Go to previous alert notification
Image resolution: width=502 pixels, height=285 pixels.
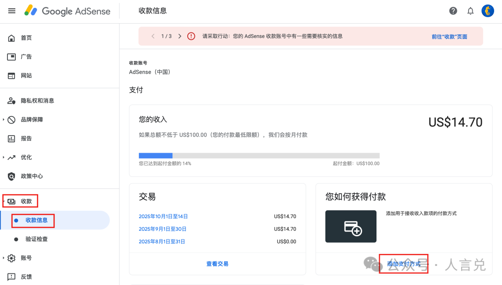[153, 36]
